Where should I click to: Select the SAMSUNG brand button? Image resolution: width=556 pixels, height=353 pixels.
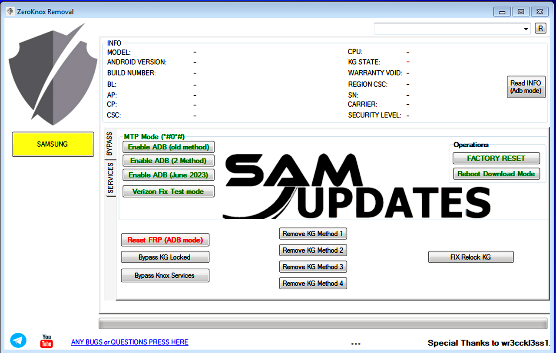(x=53, y=144)
